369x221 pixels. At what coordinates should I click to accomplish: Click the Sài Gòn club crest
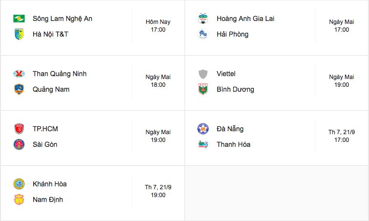point(19,144)
